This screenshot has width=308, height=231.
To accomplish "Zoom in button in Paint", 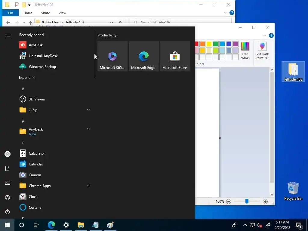I will coord(265,202).
